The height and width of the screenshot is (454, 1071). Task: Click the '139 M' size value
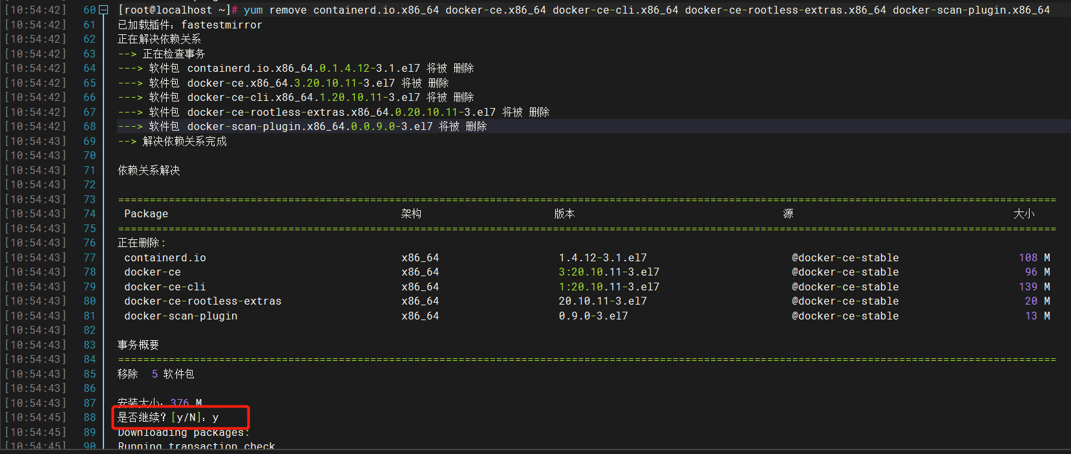tap(1034, 286)
